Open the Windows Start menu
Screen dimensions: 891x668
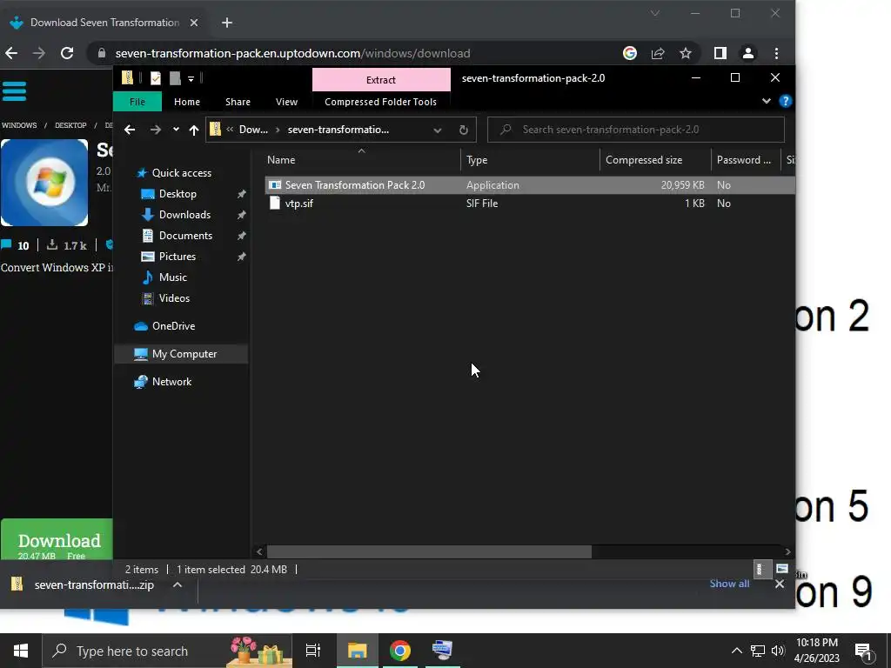[x=21, y=651]
